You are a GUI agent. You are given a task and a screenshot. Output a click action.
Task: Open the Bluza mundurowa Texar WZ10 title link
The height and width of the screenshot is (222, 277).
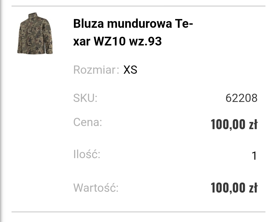coord(133,32)
